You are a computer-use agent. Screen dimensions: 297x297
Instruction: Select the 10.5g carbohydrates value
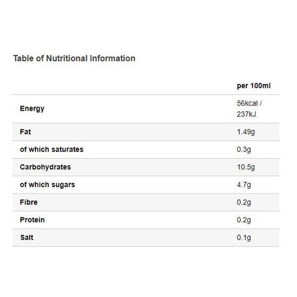coord(246,167)
